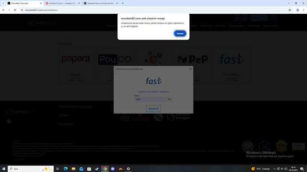Open Task View on the taskbar
The height and width of the screenshot is (172, 307).
tap(57, 169)
